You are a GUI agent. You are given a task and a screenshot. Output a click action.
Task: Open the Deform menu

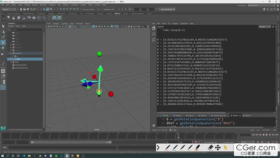(66, 5)
